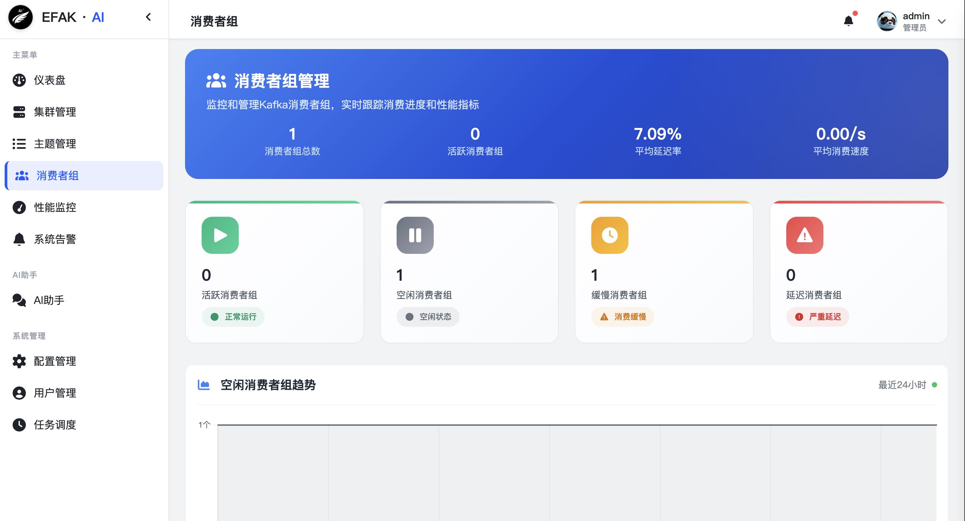This screenshot has width=965, height=521.
Task: Open the admin user dropdown arrow
Action: [942, 21]
